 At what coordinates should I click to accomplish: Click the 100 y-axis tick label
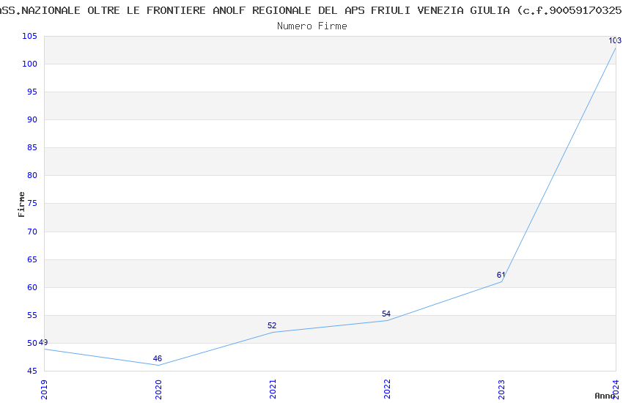tap(30, 64)
